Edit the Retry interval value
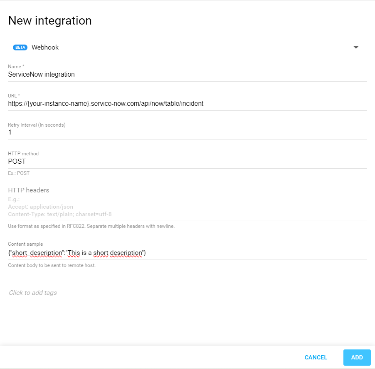The width and height of the screenshot is (375, 369). pos(187,132)
